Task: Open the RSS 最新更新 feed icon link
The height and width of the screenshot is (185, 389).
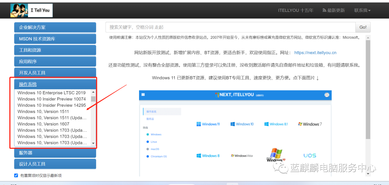Action: [x=334, y=10]
